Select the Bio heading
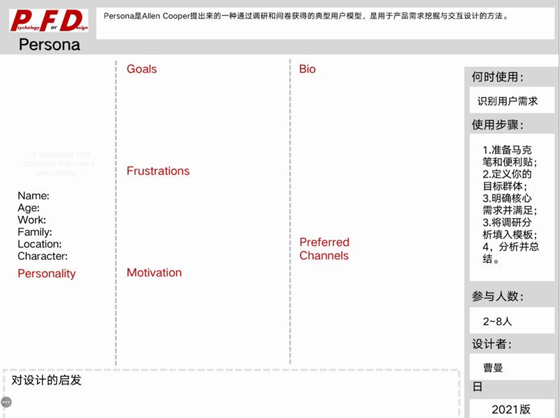Viewport: 559px width, 418px height. [x=306, y=69]
